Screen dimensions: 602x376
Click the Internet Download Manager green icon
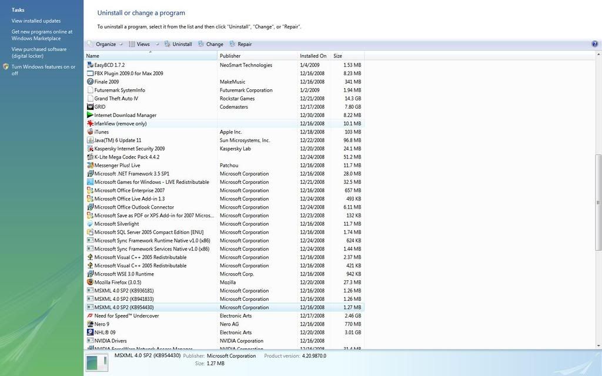(90, 115)
